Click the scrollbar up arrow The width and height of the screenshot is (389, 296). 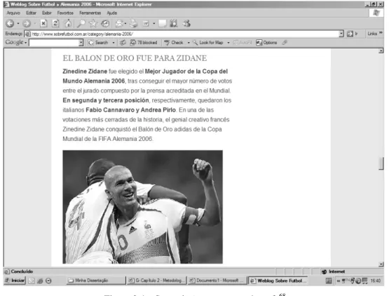point(381,51)
